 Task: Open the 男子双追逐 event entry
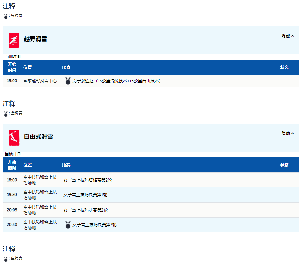point(116,81)
